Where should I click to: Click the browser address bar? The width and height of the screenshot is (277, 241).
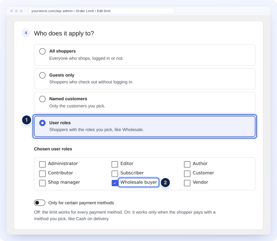(x=101, y=11)
